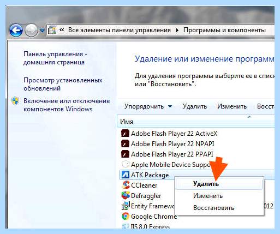
Task: Open the 'Упорядочить' dropdown menu
Action: click(x=148, y=106)
